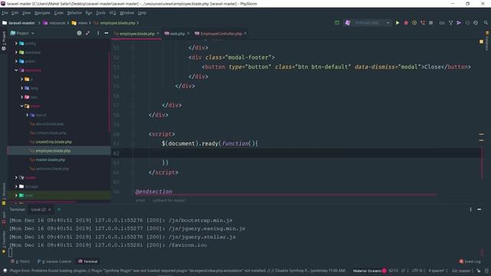This screenshot has height=276, width=491.
Task: Expand the storage folder in project tree
Action: (x=16, y=186)
